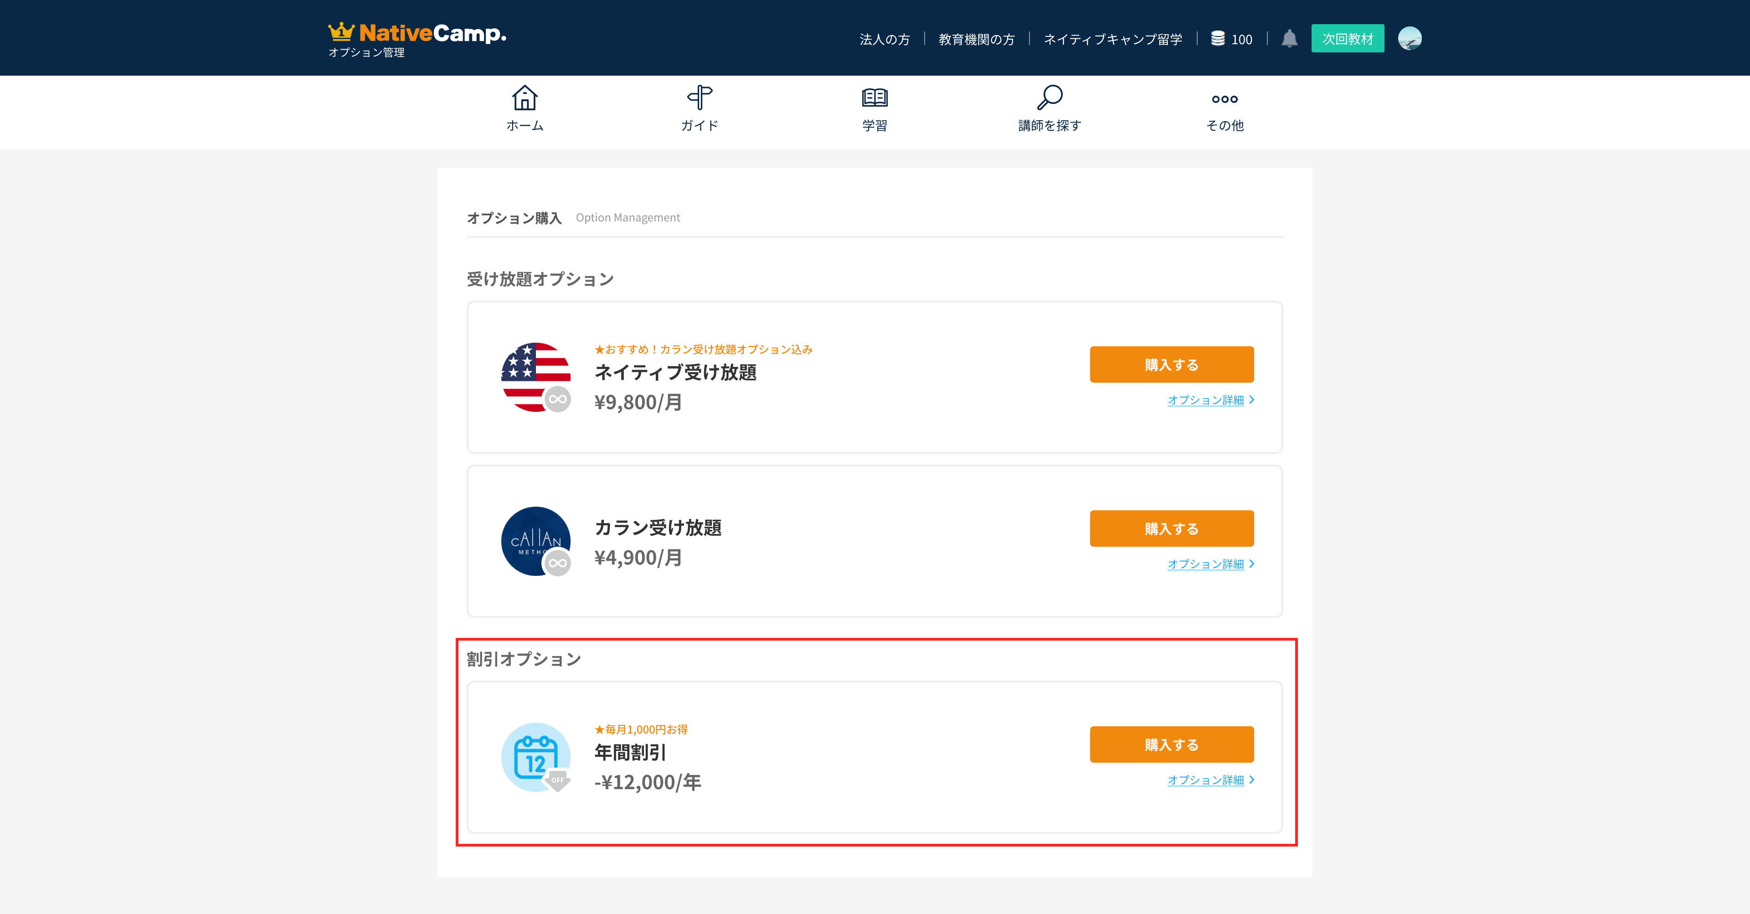1750x914 pixels.
Task: Click the ¥4,900/月 price
Action: pyautogui.click(x=638, y=558)
